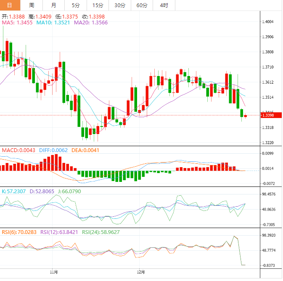Click the RSI(6):70.0283 label

coord(19,232)
